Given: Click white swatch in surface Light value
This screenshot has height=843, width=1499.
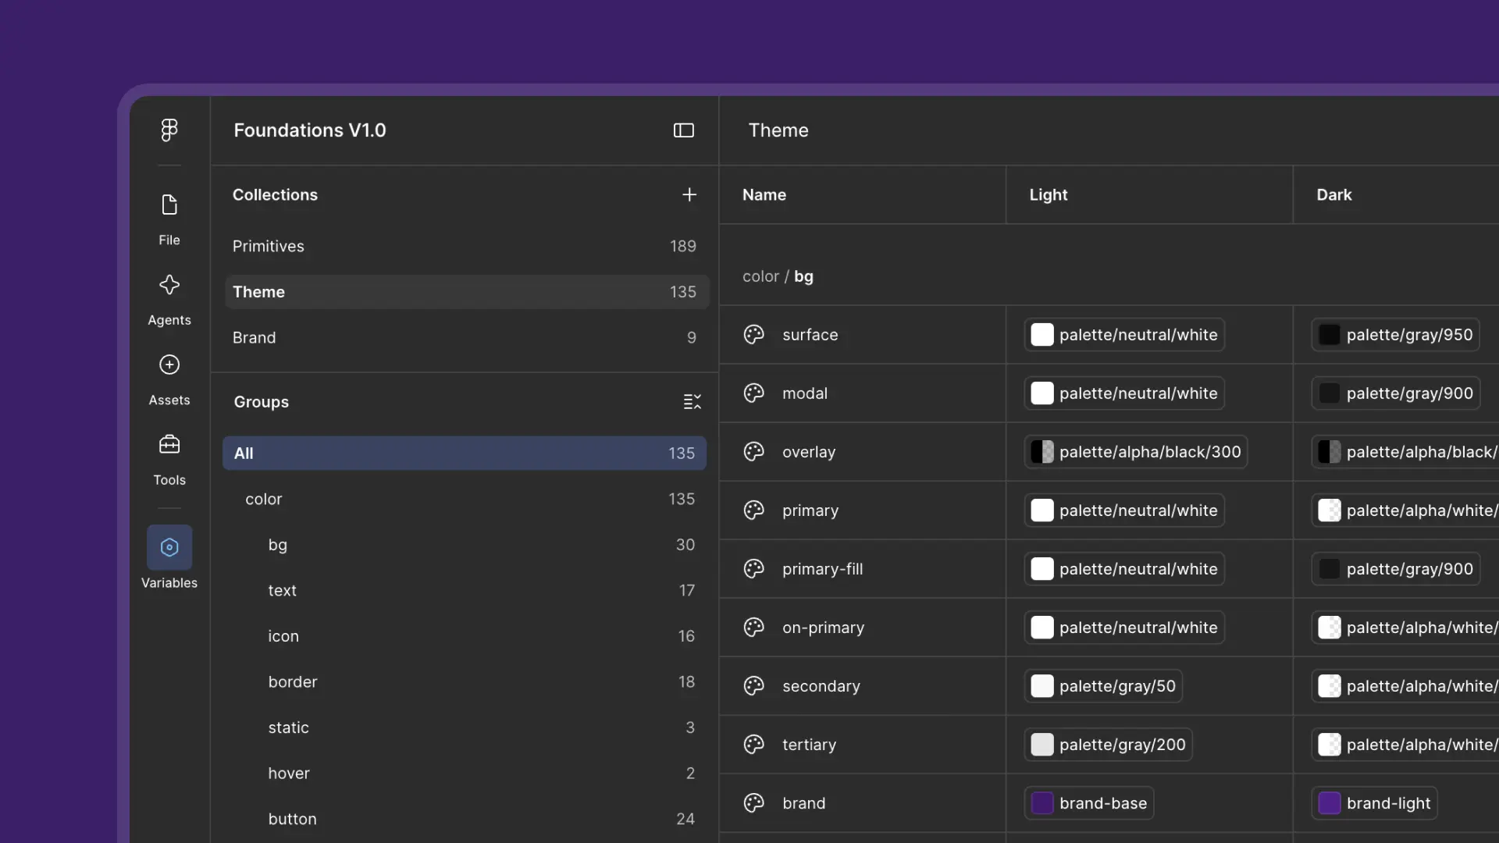Looking at the screenshot, I should click(x=1042, y=335).
